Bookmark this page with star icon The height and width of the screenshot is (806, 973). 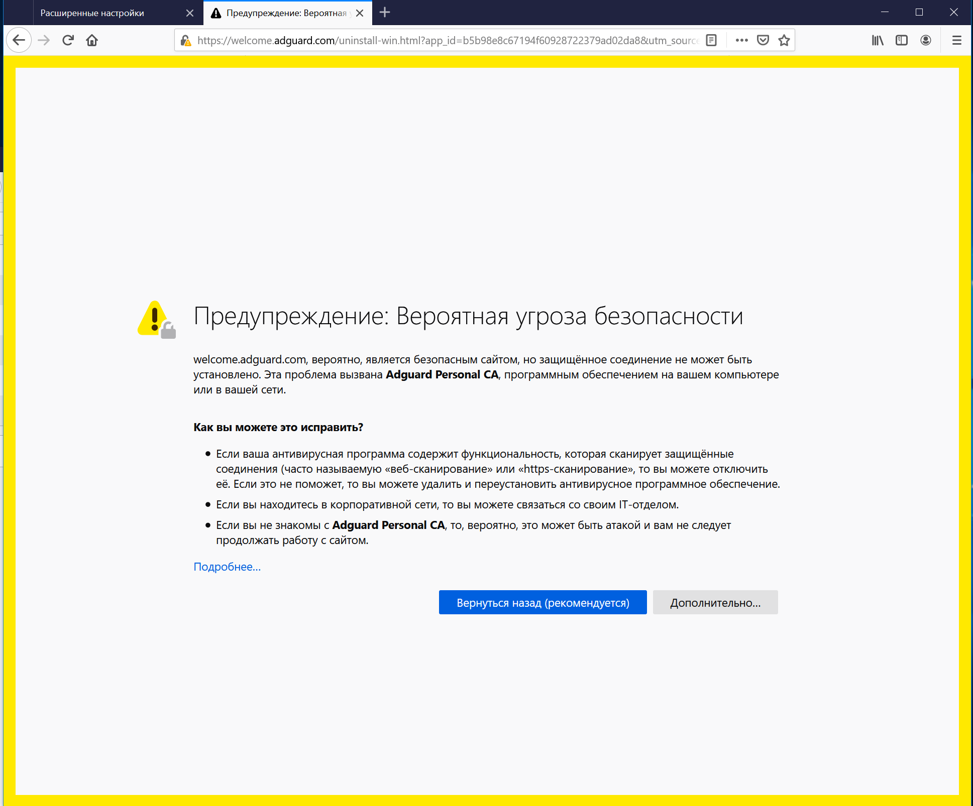pos(784,40)
